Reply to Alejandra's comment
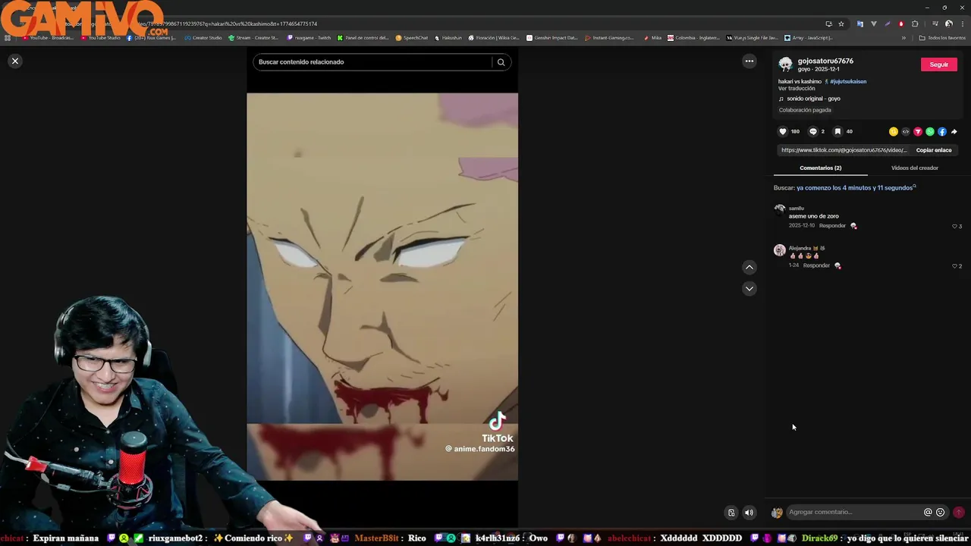The width and height of the screenshot is (971, 546). click(x=816, y=266)
